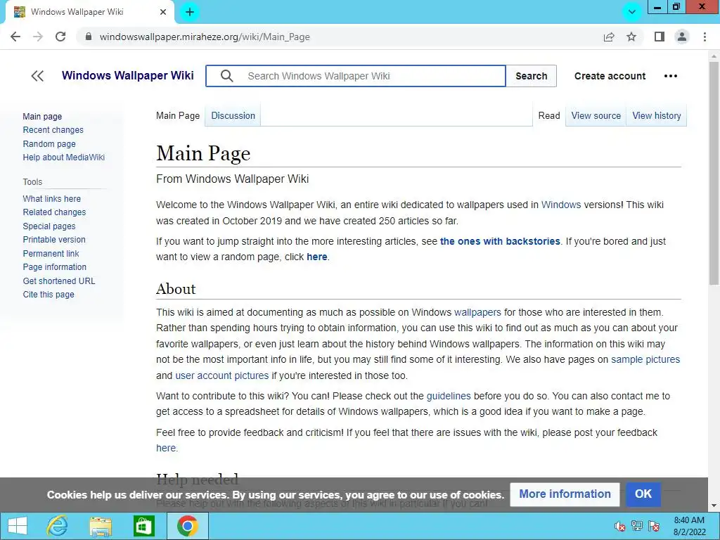This screenshot has width=720, height=540.
Task: Open the Windows Start button
Action: tap(18, 526)
